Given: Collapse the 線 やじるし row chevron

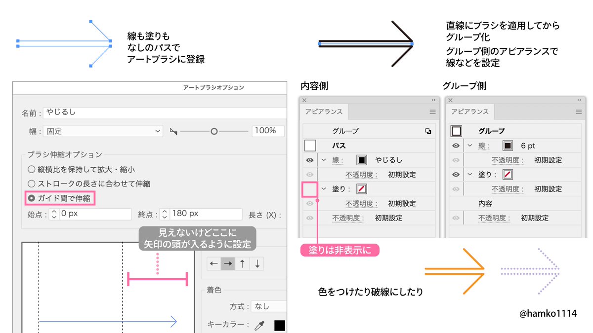Looking at the screenshot, I should pyautogui.click(x=324, y=160).
